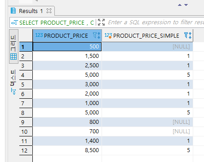Click PRODUCT_PRICE_SIMPLE value 1 in row 6

pos(147,94)
